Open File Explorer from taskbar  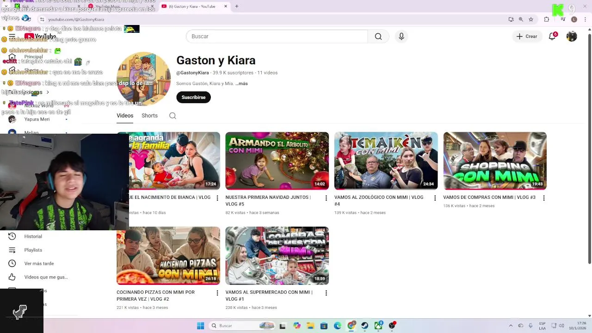click(x=310, y=326)
